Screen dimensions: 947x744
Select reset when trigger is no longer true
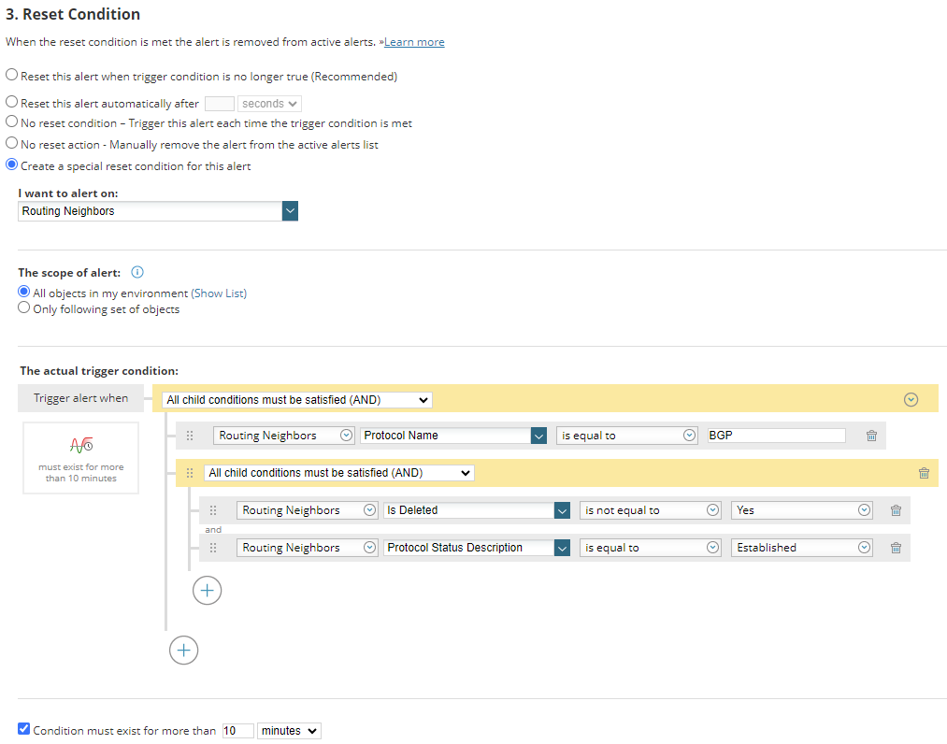[12, 76]
